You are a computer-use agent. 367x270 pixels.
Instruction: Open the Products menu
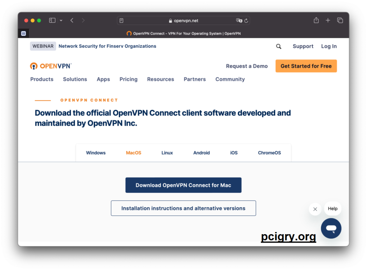pyautogui.click(x=42, y=79)
